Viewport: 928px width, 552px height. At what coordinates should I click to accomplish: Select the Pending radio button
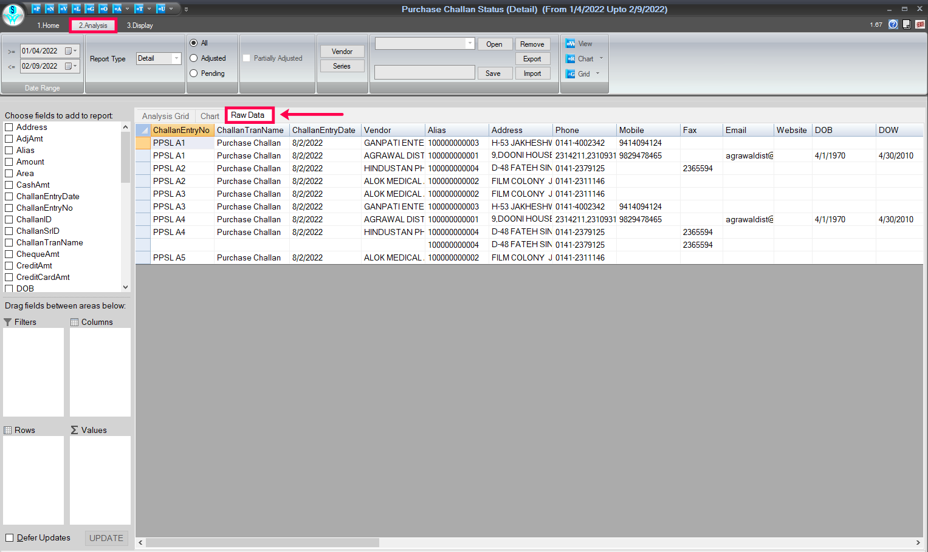[x=194, y=73]
